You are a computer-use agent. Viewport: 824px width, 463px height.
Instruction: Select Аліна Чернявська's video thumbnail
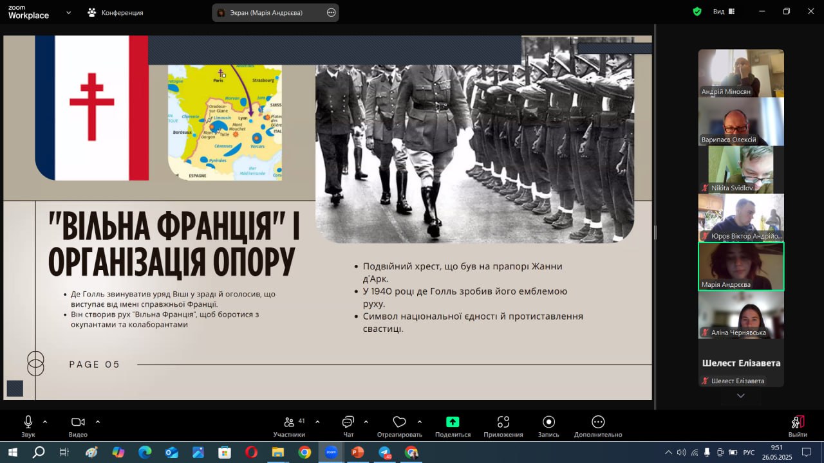pyautogui.click(x=741, y=314)
